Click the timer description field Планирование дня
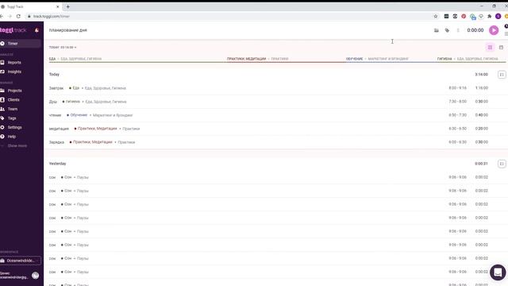This screenshot has height=286, width=508. [68, 30]
